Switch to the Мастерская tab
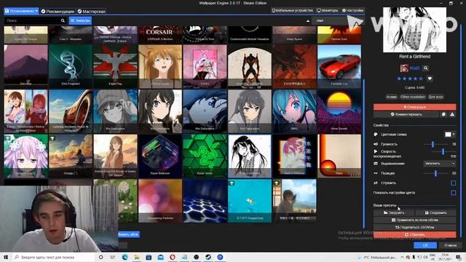 91,12
